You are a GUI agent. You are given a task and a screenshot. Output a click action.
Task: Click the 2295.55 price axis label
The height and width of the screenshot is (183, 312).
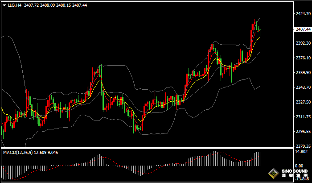tap(303, 132)
